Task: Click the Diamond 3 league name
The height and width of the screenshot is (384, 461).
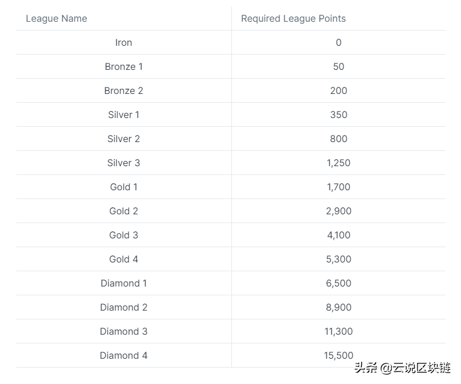Action: tap(123, 332)
